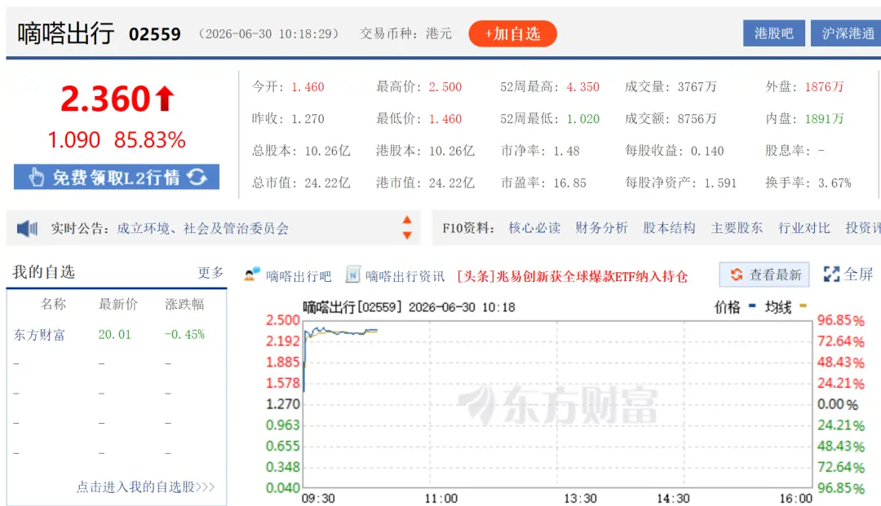Click 换手率 value 3.67%
The width and height of the screenshot is (881, 506).
835,183
